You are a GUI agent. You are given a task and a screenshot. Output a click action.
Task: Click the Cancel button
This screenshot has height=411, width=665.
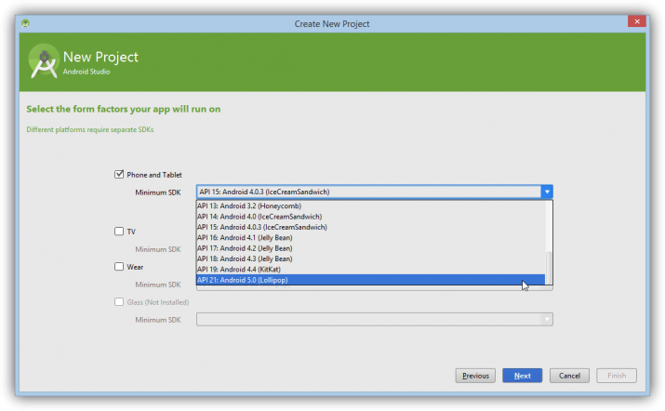[569, 376]
